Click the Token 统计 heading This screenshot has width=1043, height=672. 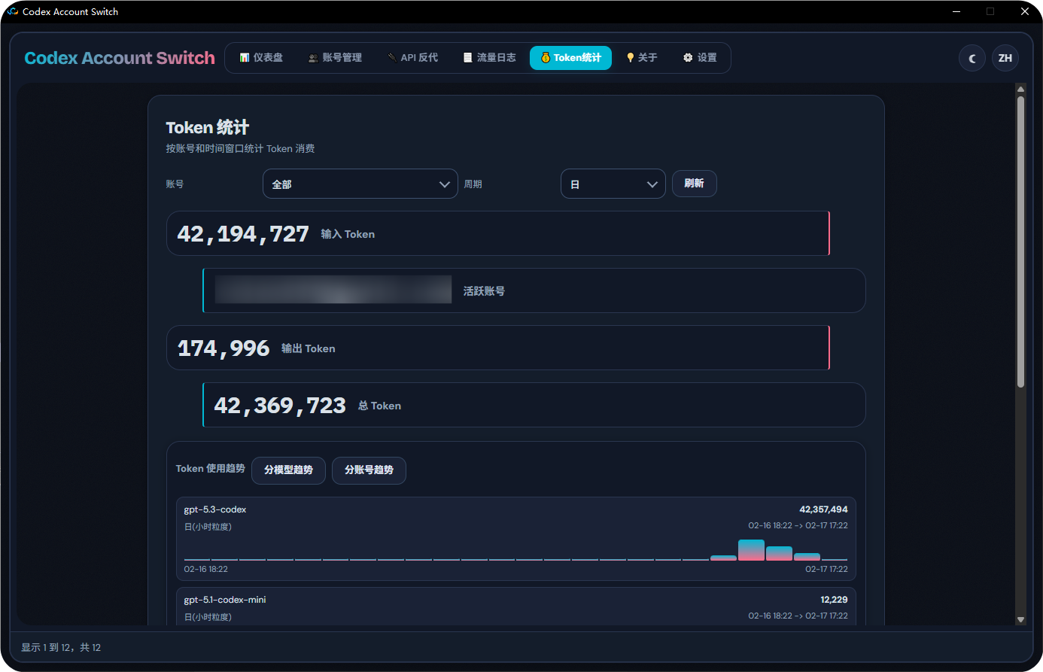208,127
